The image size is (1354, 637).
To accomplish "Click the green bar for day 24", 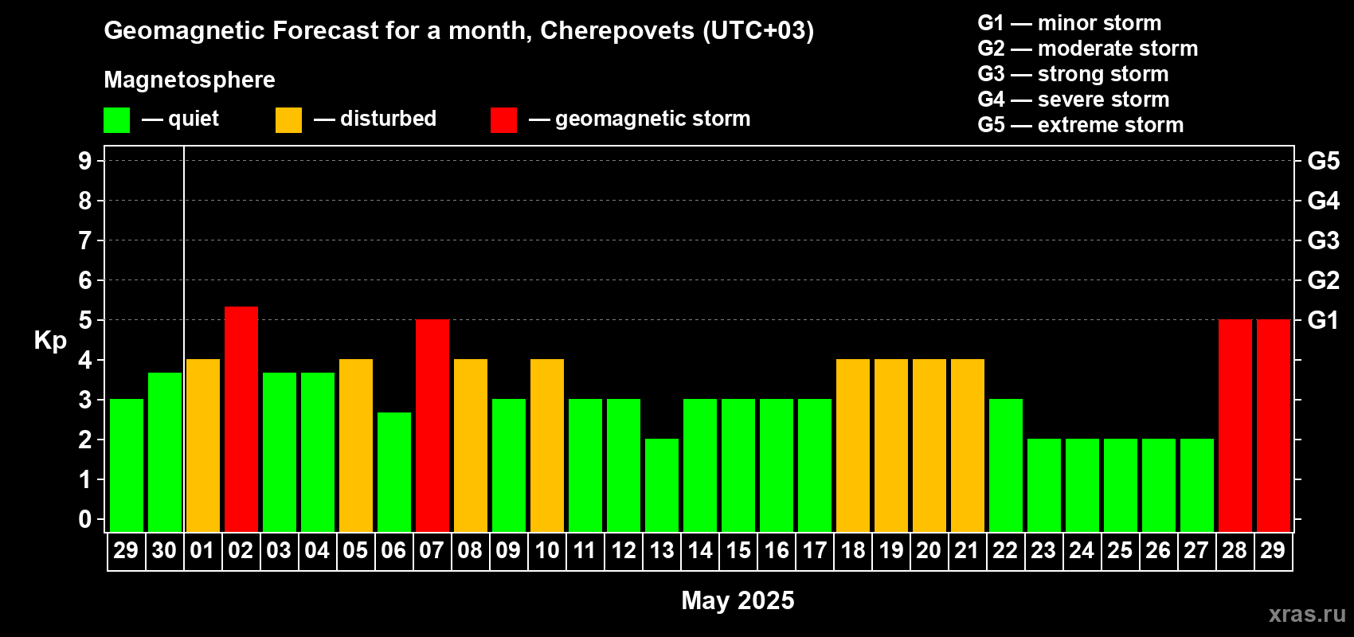I will click(x=1082, y=486).
